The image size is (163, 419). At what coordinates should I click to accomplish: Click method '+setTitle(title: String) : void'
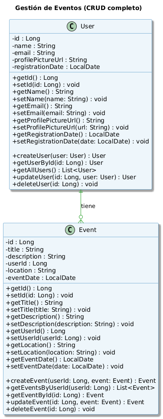[48, 310]
